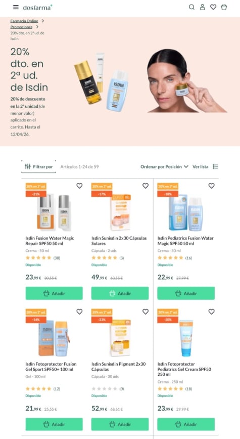240x439 pixels.
Task: Toggle the heart on Sunisdin 2x30 Cápsulas Solares
Action: (x=146, y=186)
